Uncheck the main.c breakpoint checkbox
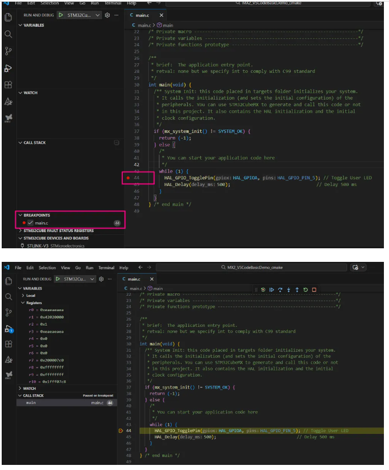Screen dimensions: 389x470 tap(31, 223)
